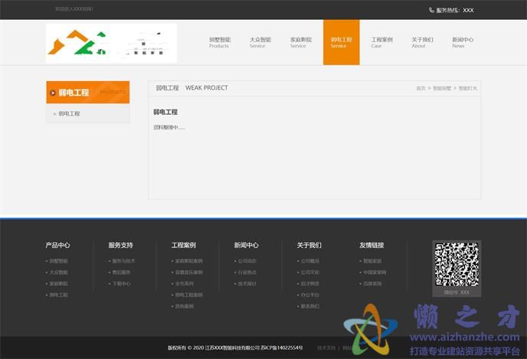Open 家庭影院案例 footer link
Screen dimensions: 527x359
pyautogui.click(x=189, y=261)
